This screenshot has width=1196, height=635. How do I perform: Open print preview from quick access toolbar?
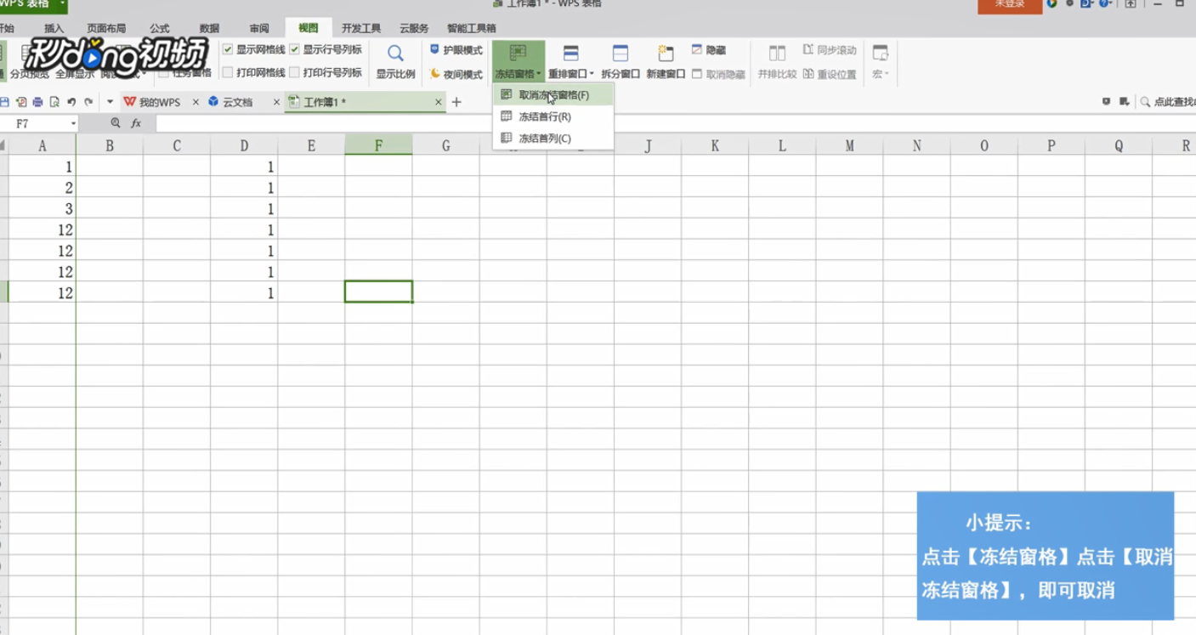coord(54,102)
